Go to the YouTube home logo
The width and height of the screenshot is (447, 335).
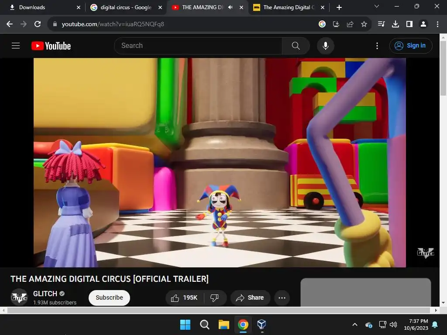(51, 46)
